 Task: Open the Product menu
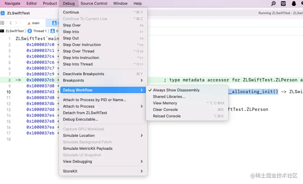click(x=50, y=4)
